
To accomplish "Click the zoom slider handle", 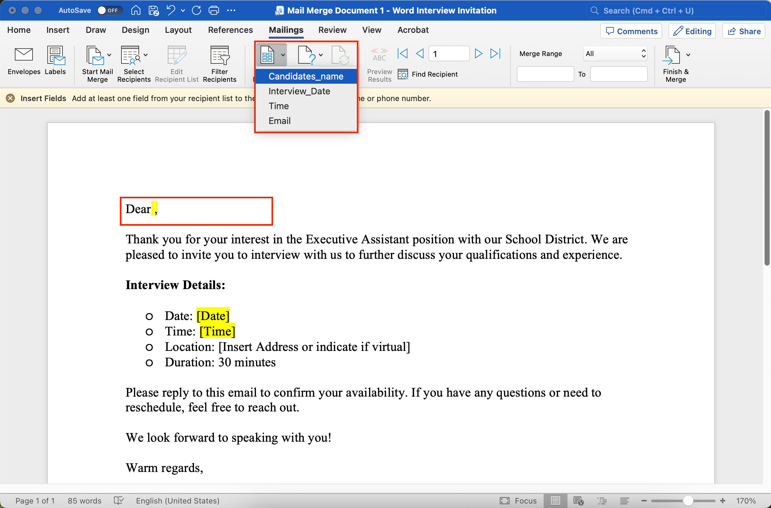I will (x=687, y=501).
